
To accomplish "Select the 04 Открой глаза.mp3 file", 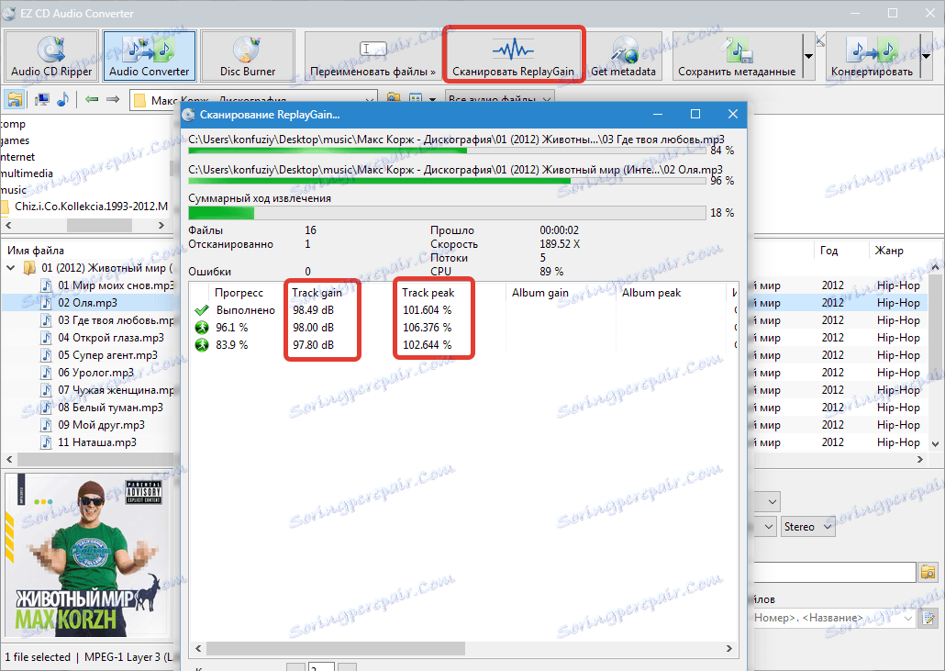I will pos(101,337).
